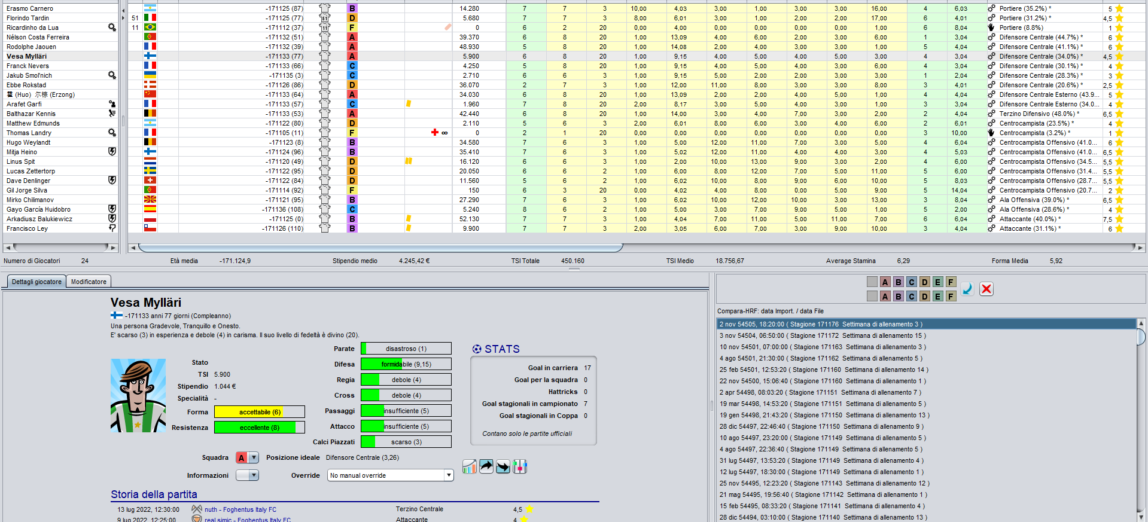The image size is (1148, 522).
Task: Toggle upper row group B filter
Action: (899, 282)
